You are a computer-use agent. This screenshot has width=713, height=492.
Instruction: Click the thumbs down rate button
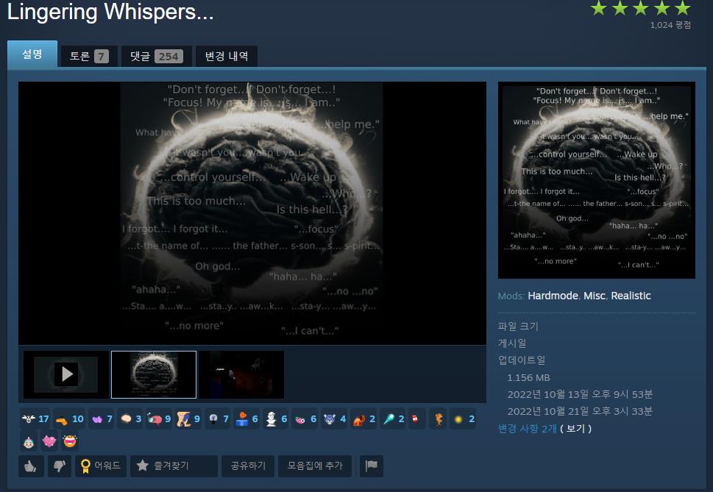[x=59, y=466]
